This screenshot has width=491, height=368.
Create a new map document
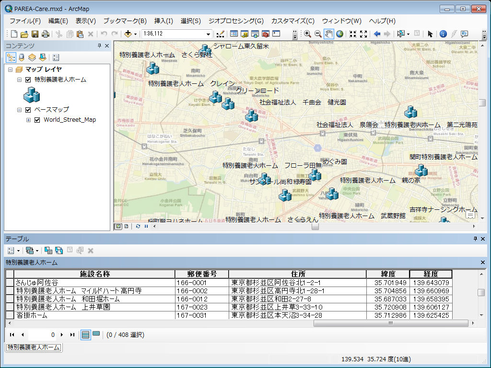tap(14, 34)
